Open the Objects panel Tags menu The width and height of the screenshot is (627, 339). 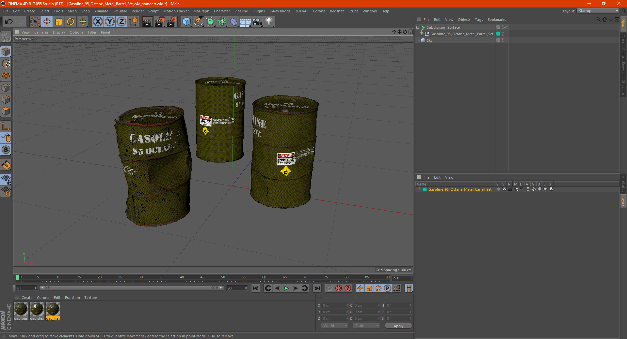point(479,20)
